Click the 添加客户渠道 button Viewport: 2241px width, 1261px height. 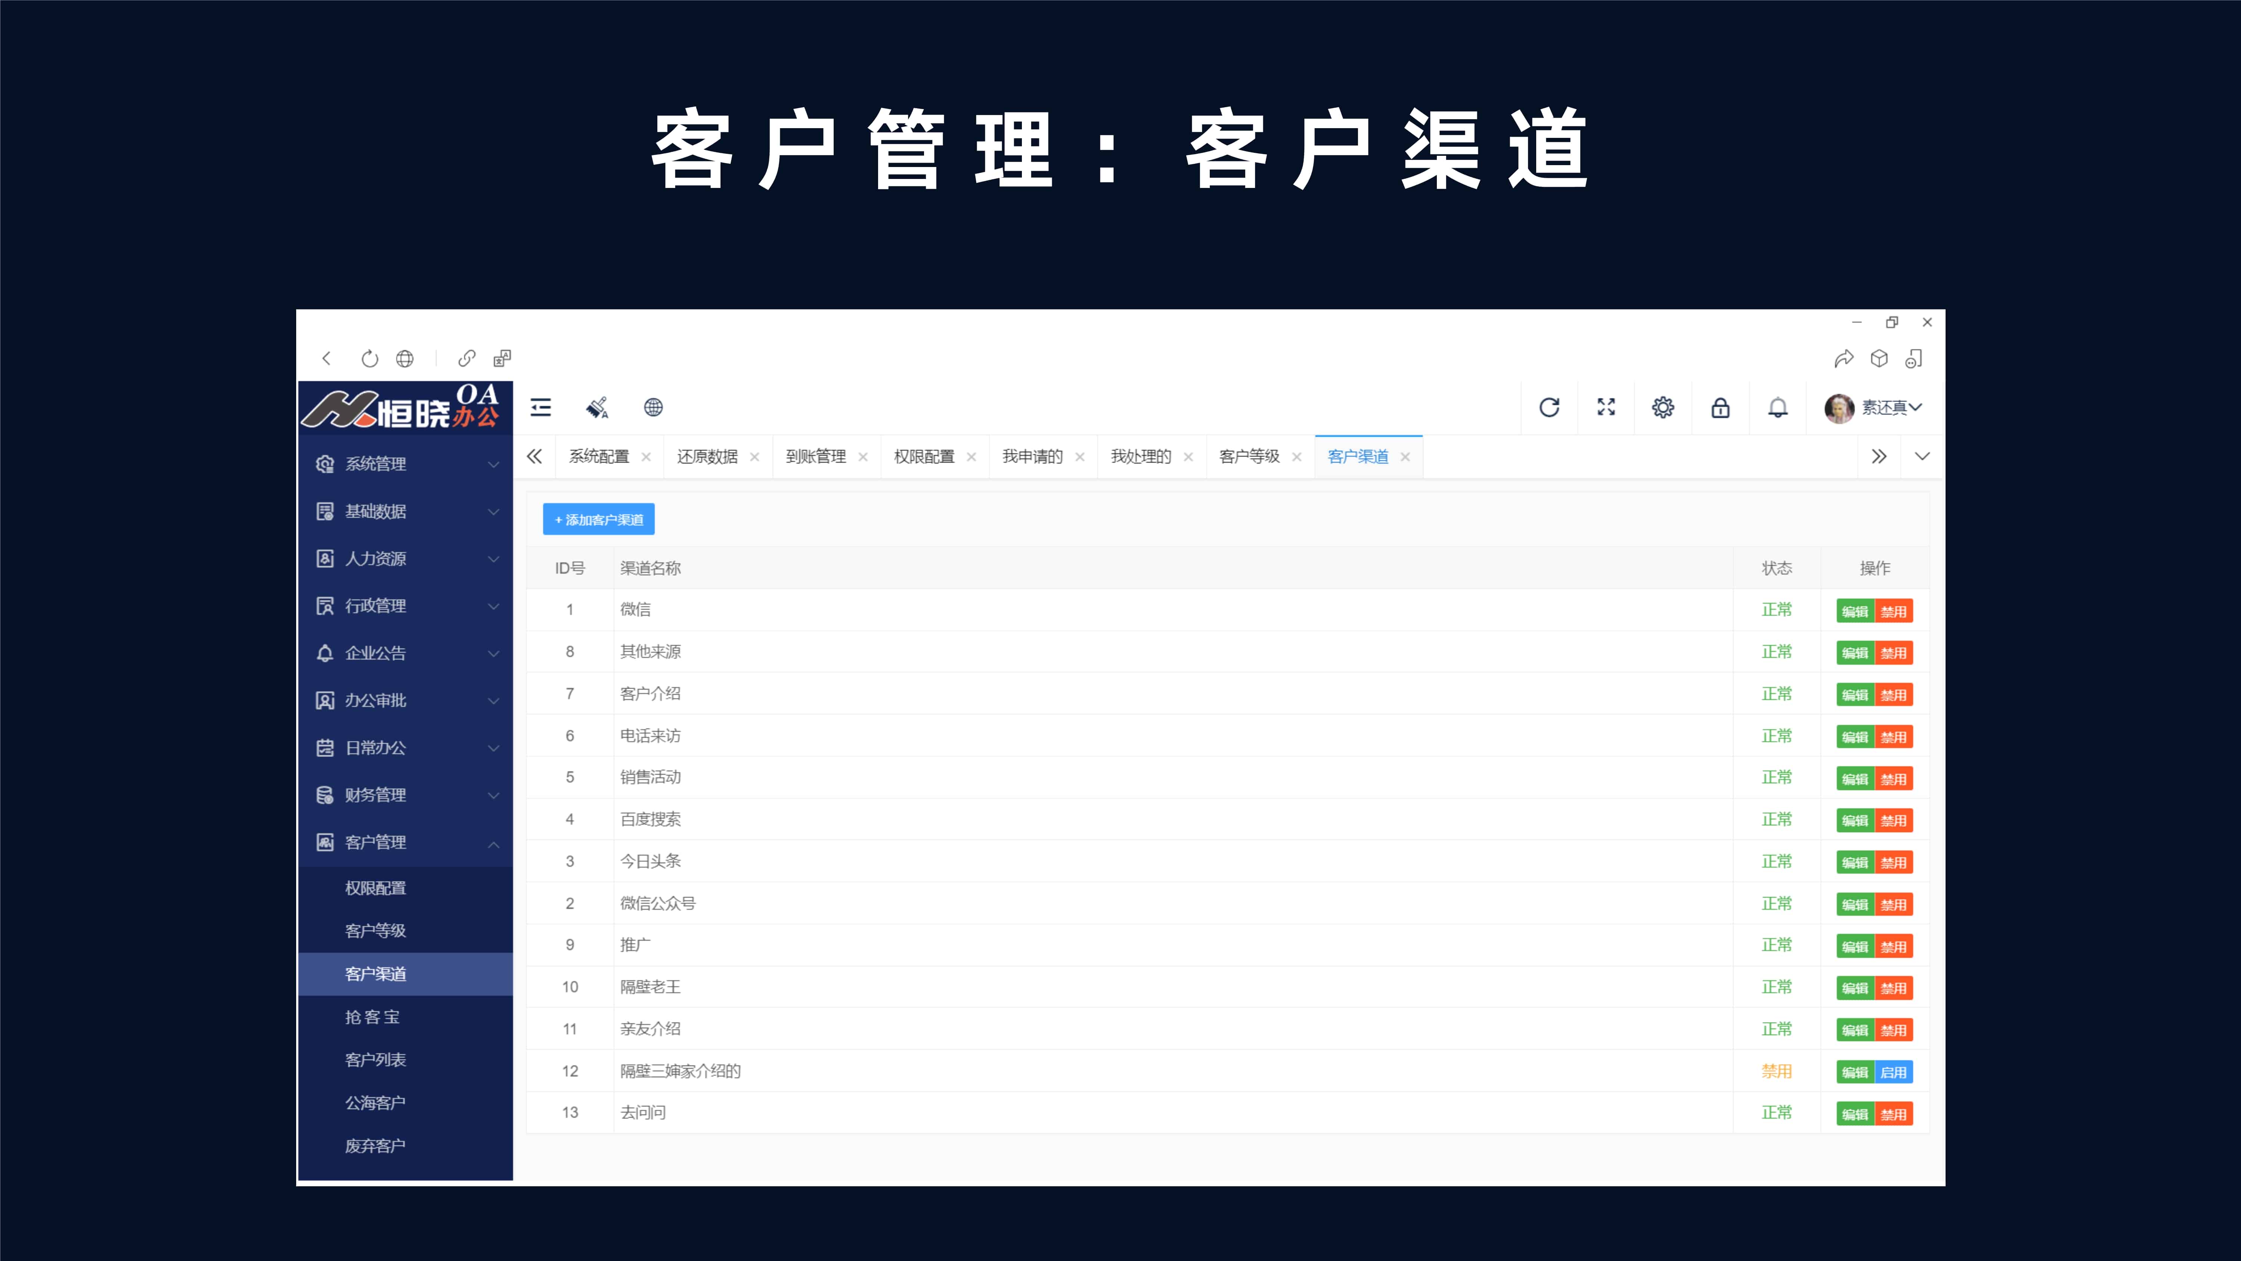pos(598,520)
